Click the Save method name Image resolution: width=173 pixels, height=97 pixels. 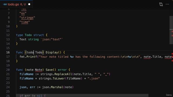pos(49,70)
